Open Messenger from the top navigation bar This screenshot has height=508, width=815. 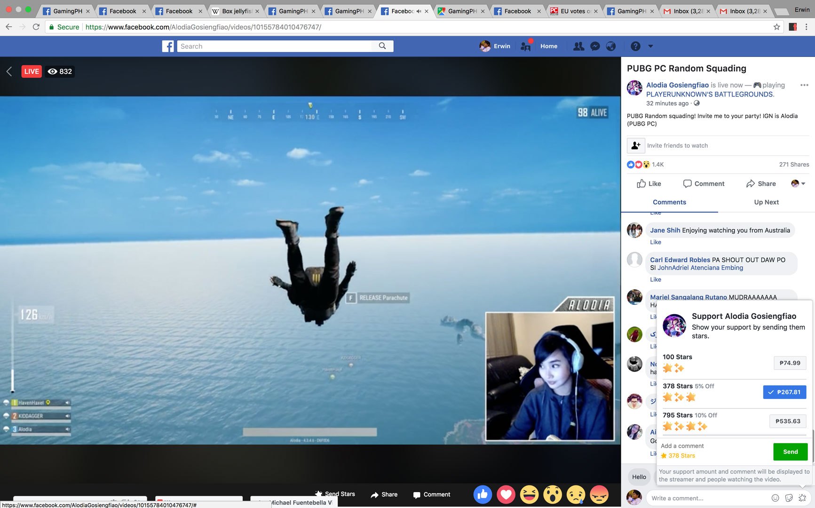click(595, 46)
